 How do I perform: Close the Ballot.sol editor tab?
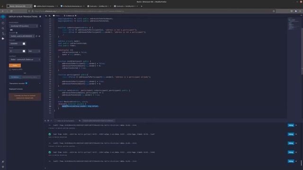point(76,16)
